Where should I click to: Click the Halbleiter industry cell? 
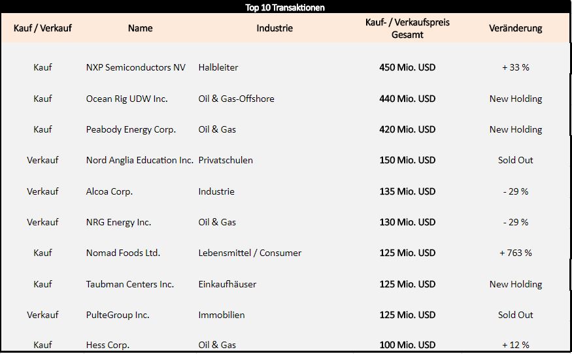pos(218,67)
